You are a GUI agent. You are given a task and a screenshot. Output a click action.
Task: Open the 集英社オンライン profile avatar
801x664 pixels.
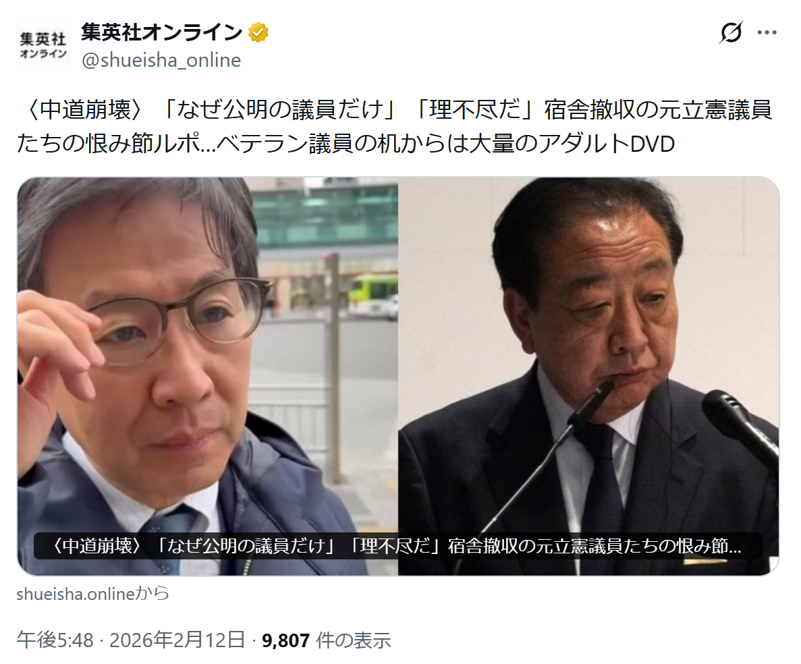click(43, 45)
